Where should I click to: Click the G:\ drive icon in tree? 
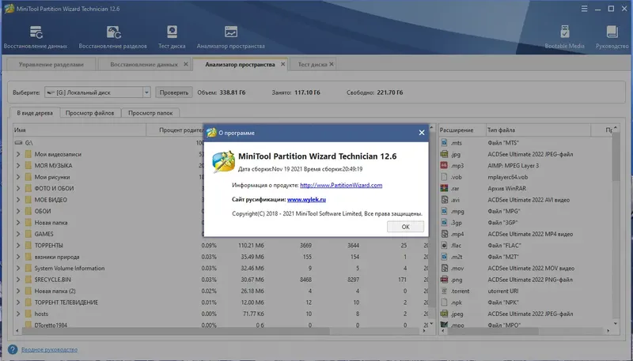18,143
